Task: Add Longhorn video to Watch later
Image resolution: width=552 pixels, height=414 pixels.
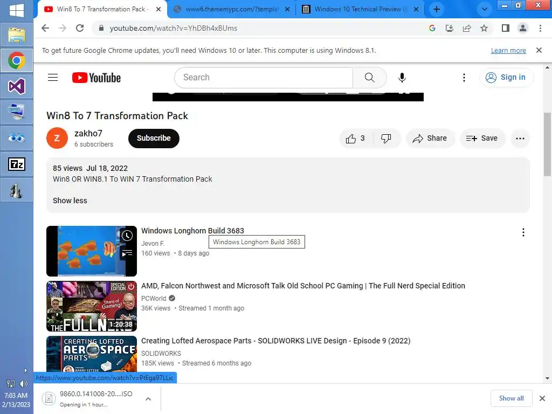Action: point(127,236)
